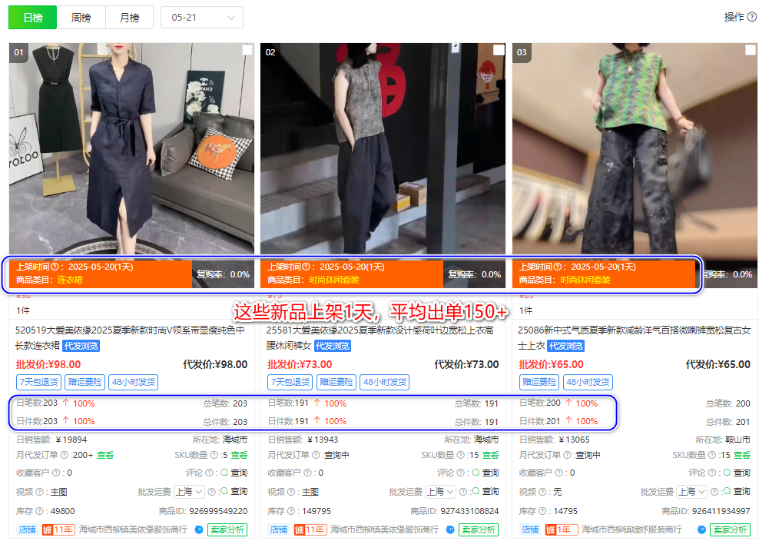Click blue chat icon for third product's shop
The image size is (759, 541).
coord(701,529)
